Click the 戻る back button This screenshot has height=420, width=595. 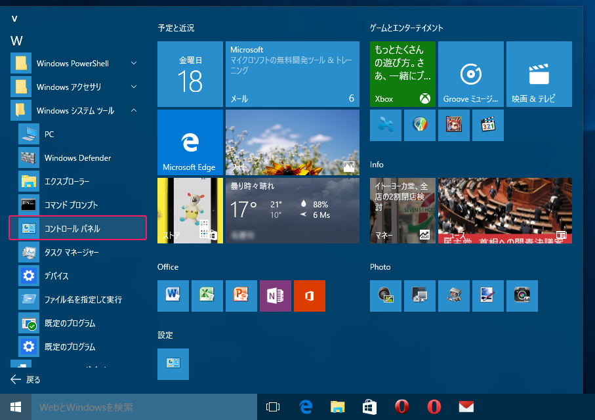26,379
